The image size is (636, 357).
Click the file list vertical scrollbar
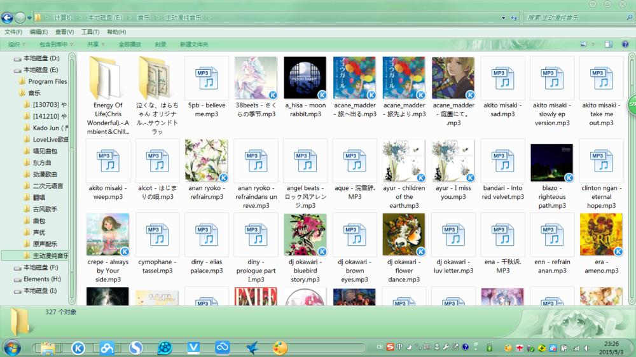(632, 178)
